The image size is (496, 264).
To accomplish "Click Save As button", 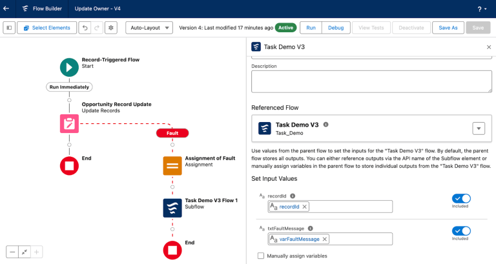I will (448, 28).
